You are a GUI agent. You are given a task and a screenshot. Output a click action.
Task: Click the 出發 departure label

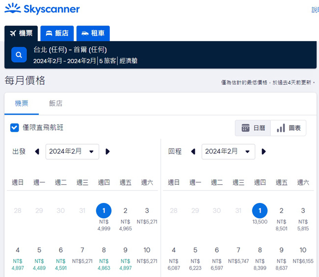(x=19, y=151)
